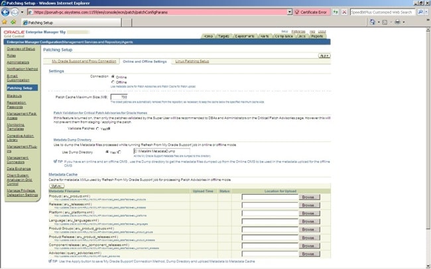Image resolution: width=431 pixels, height=269 pixels.
Task: Select Yes for Use Dump Directory
Action: [x=107, y=152]
